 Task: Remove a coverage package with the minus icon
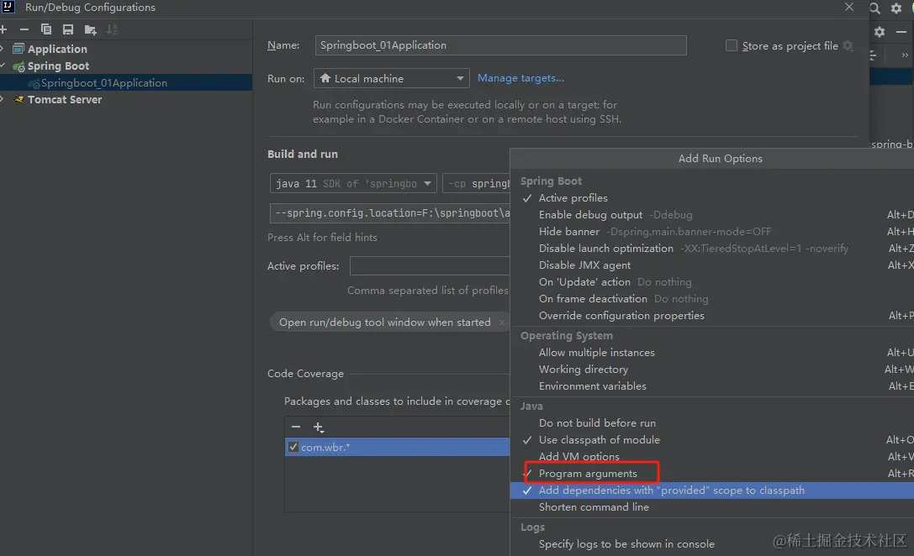point(296,427)
